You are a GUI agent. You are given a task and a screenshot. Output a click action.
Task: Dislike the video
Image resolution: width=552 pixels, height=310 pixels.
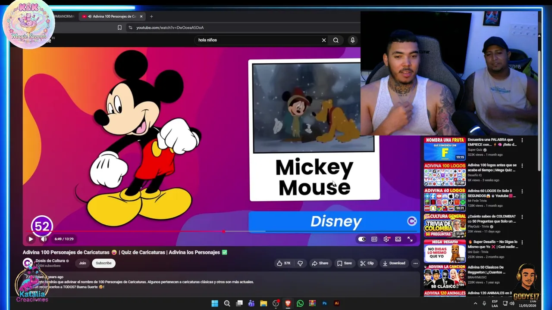pos(300,263)
